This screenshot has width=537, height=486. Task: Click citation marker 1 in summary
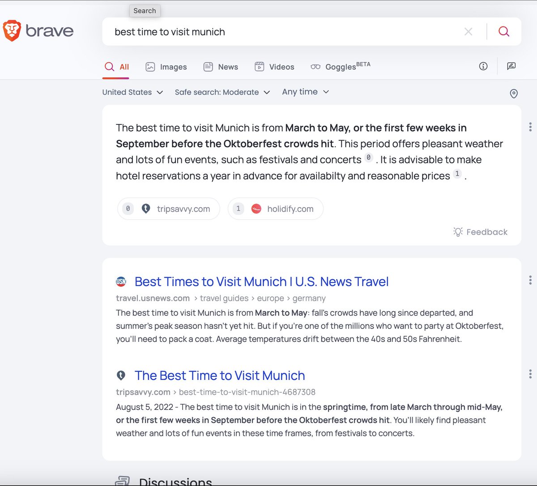(x=457, y=174)
